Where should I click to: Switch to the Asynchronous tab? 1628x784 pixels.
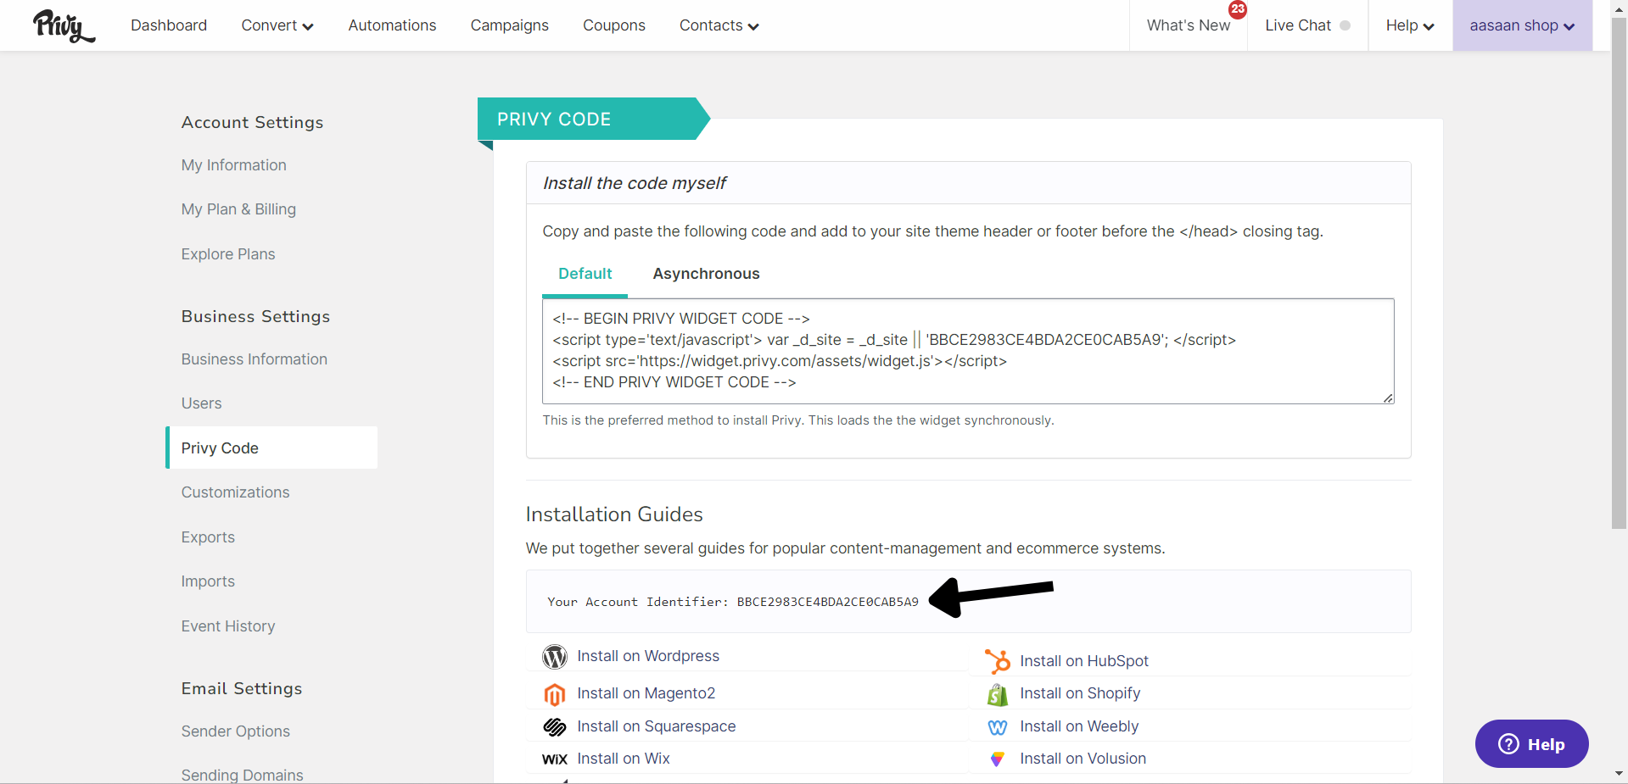pos(706,274)
